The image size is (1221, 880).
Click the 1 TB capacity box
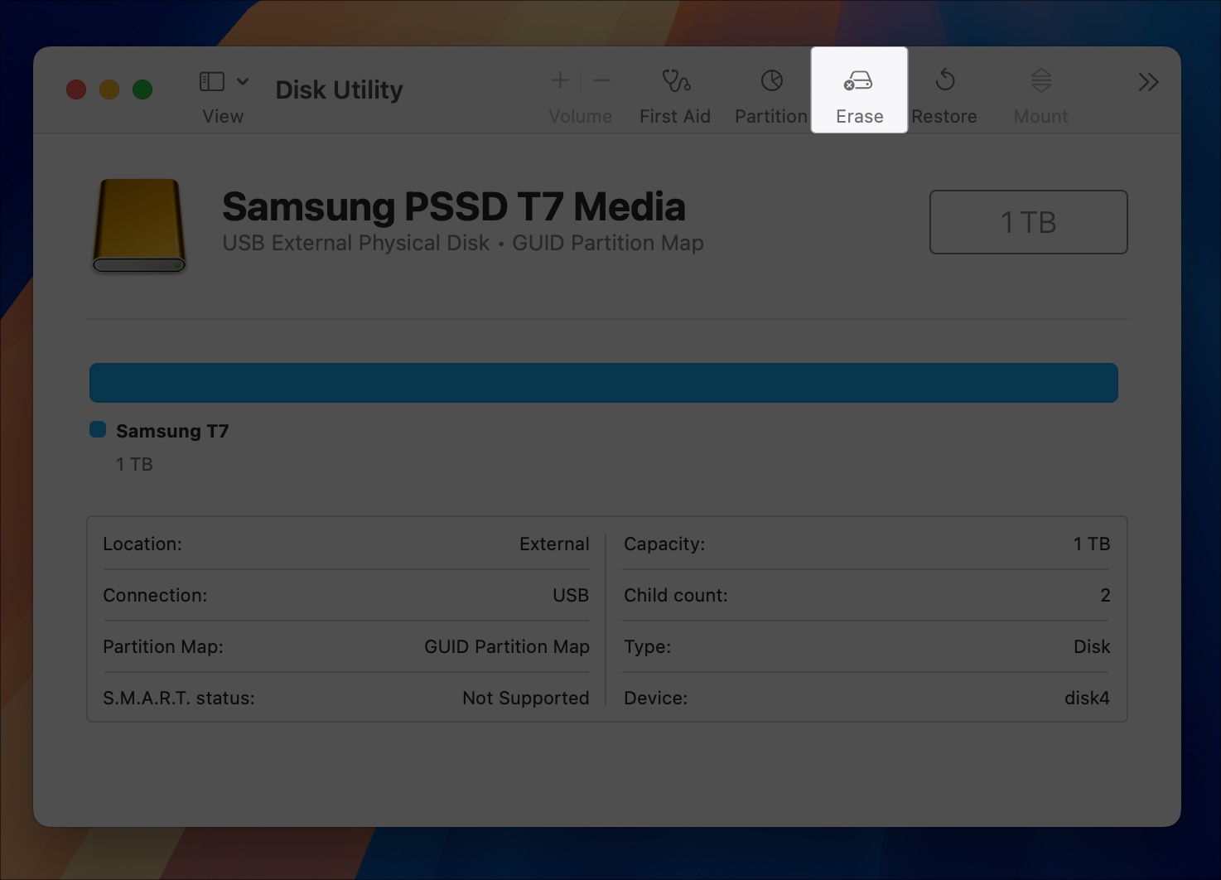[1029, 221]
